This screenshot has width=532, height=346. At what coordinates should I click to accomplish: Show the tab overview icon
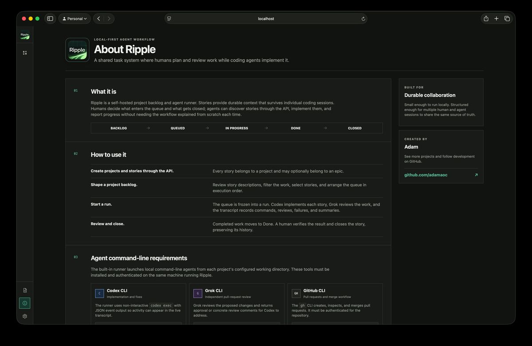pyautogui.click(x=507, y=19)
